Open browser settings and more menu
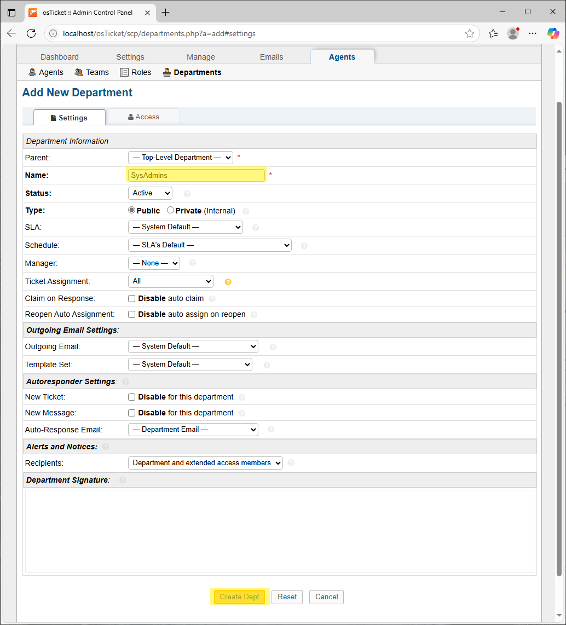 pyautogui.click(x=533, y=33)
